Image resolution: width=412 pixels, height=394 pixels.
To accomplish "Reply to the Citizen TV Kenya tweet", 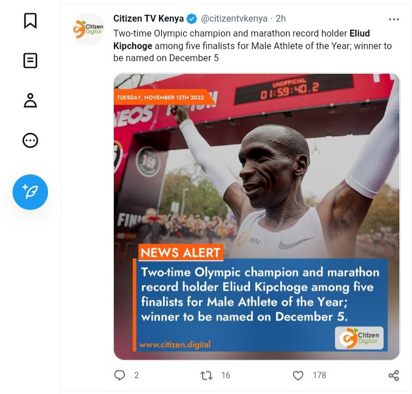I will (120, 375).
